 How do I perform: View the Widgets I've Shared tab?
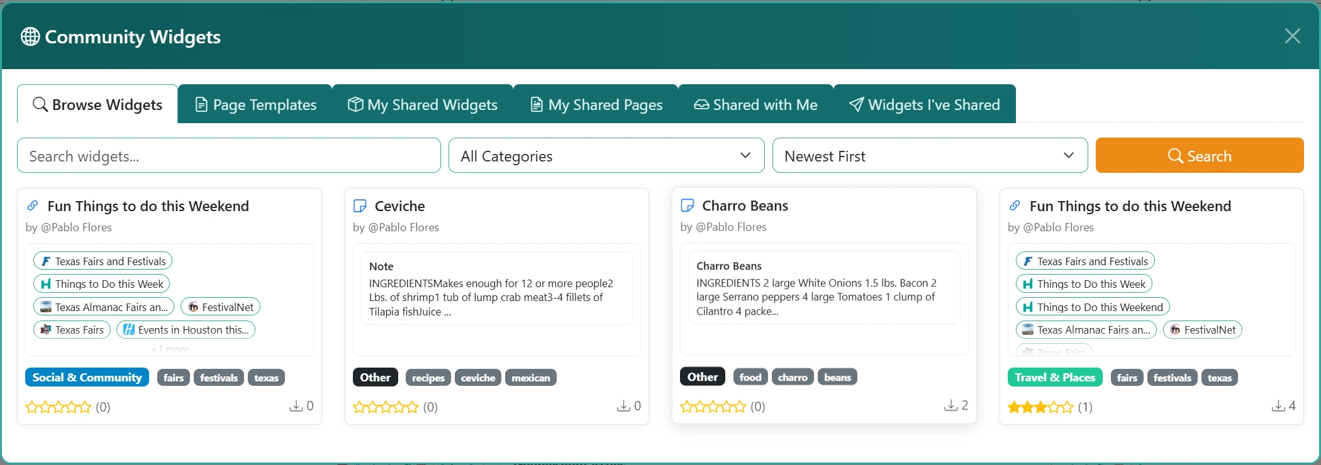(925, 104)
